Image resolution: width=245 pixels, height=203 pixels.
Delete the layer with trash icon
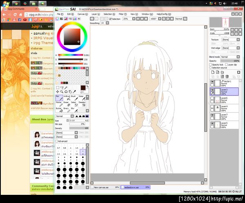click(x=227, y=77)
